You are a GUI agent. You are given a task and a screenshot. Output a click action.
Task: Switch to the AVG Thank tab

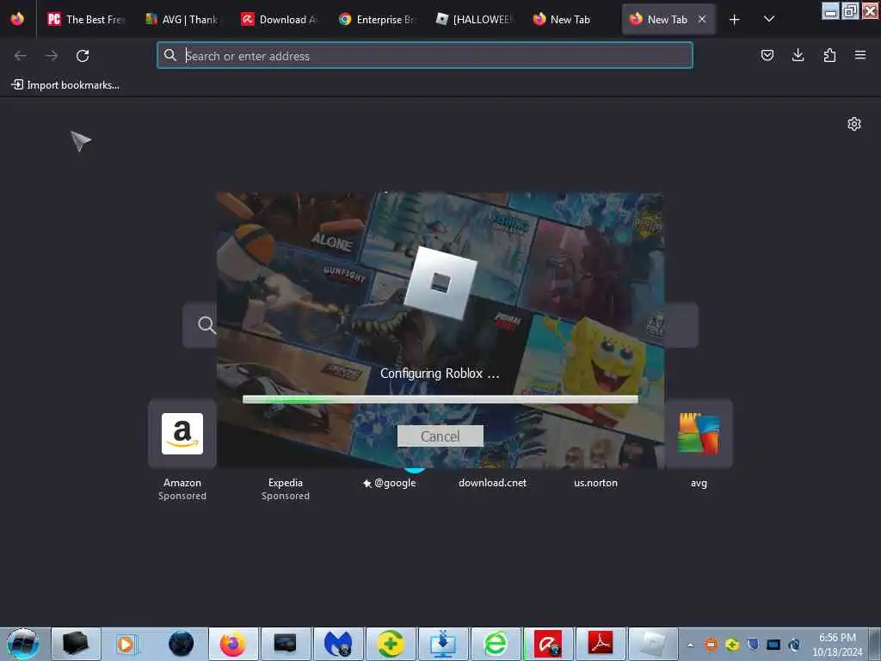182,19
